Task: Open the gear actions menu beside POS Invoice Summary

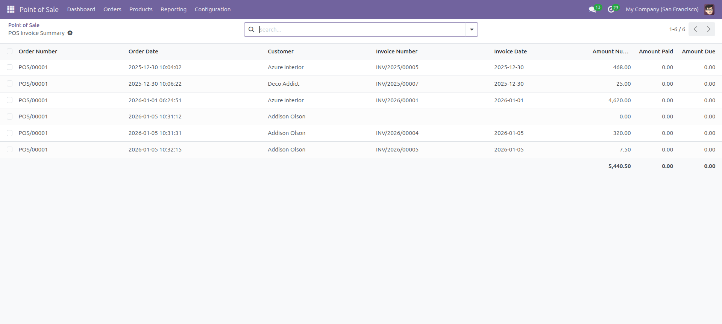Action: pyautogui.click(x=70, y=33)
